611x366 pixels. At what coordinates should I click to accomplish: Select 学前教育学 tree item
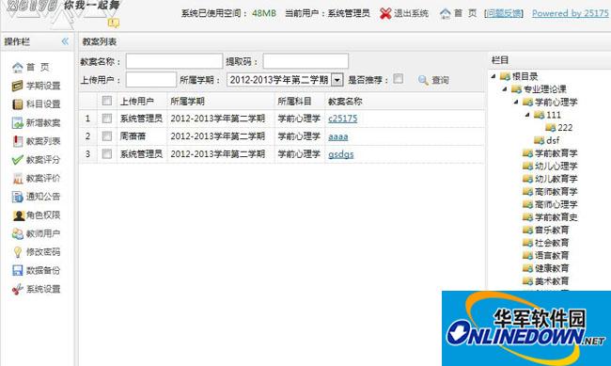tap(556, 153)
